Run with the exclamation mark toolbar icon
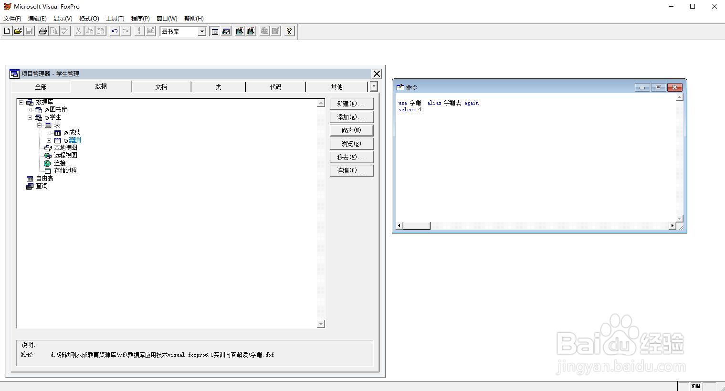Image resolution: width=725 pixels, height=391 pixels. tap(139, 31)
